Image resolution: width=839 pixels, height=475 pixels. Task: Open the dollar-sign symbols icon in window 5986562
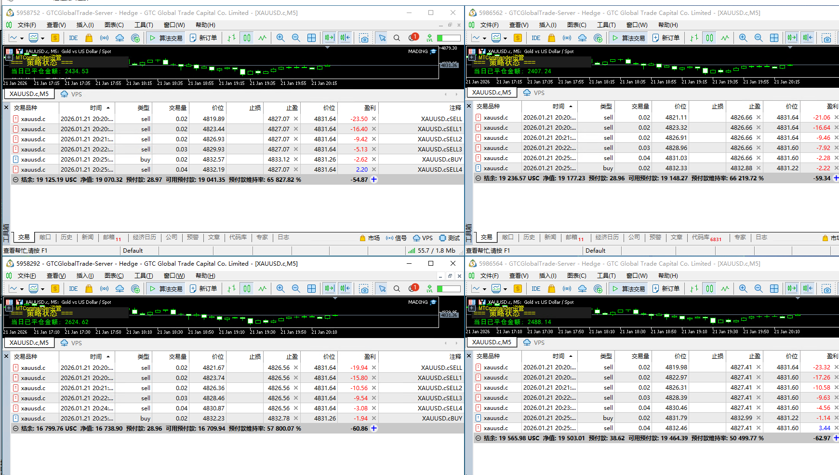click(x=518, y=38)
